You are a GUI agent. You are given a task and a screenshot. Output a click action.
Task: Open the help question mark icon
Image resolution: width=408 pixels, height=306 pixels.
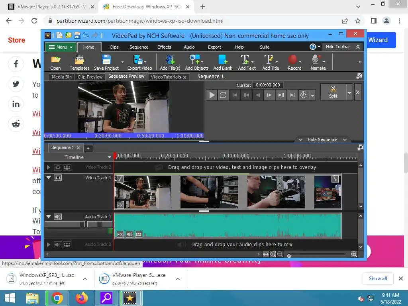[x=312, y=47]
